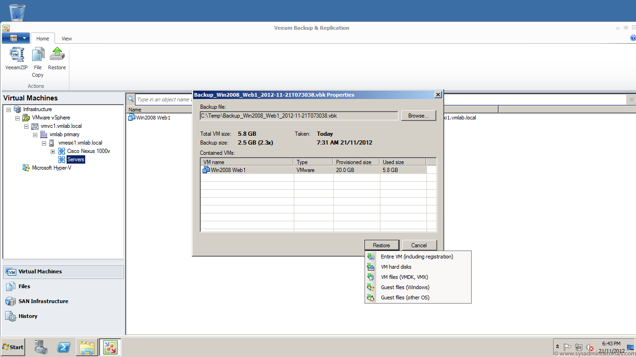Image resolution: width=636 pixels, height=357 pixels.
Task: Open the File Copy tool
Action: [x=38, y=62]
